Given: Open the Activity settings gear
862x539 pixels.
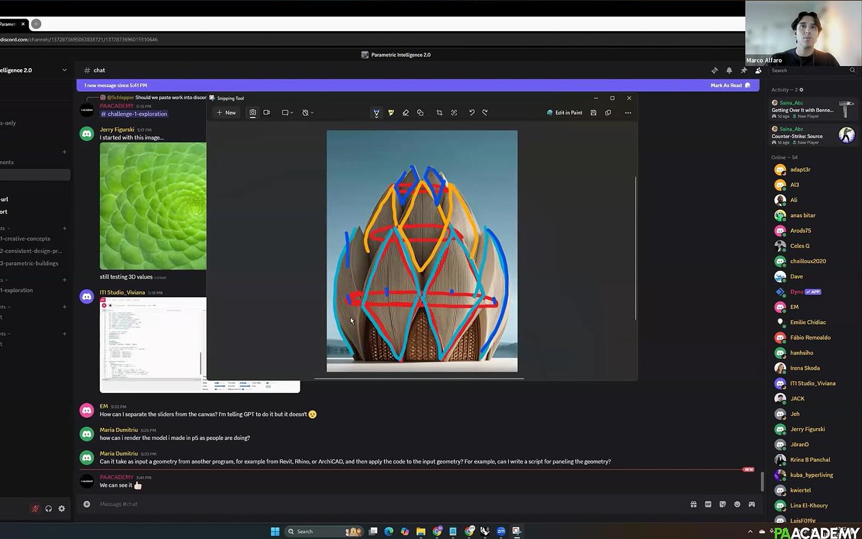Looking at the screenshot, I should coord(802,90).
